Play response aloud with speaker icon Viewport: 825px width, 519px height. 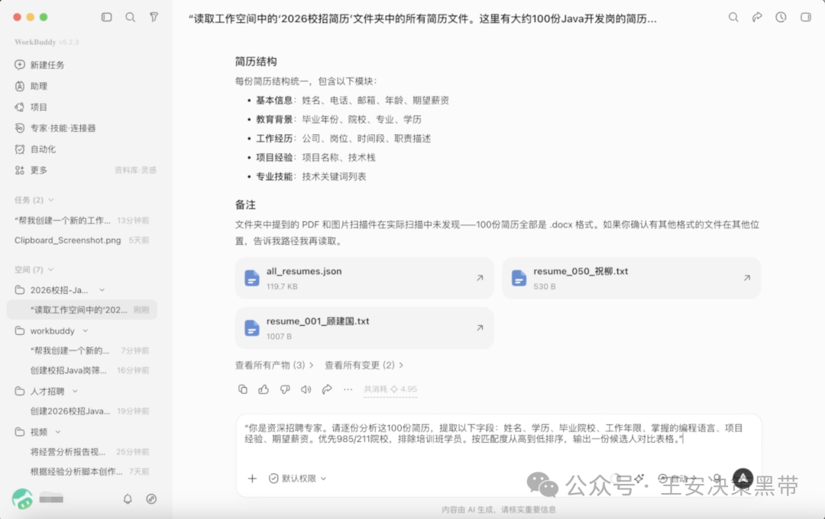[306, 389]
